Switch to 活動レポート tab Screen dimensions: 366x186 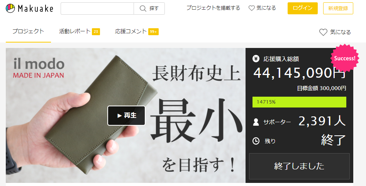coord(80,32)
